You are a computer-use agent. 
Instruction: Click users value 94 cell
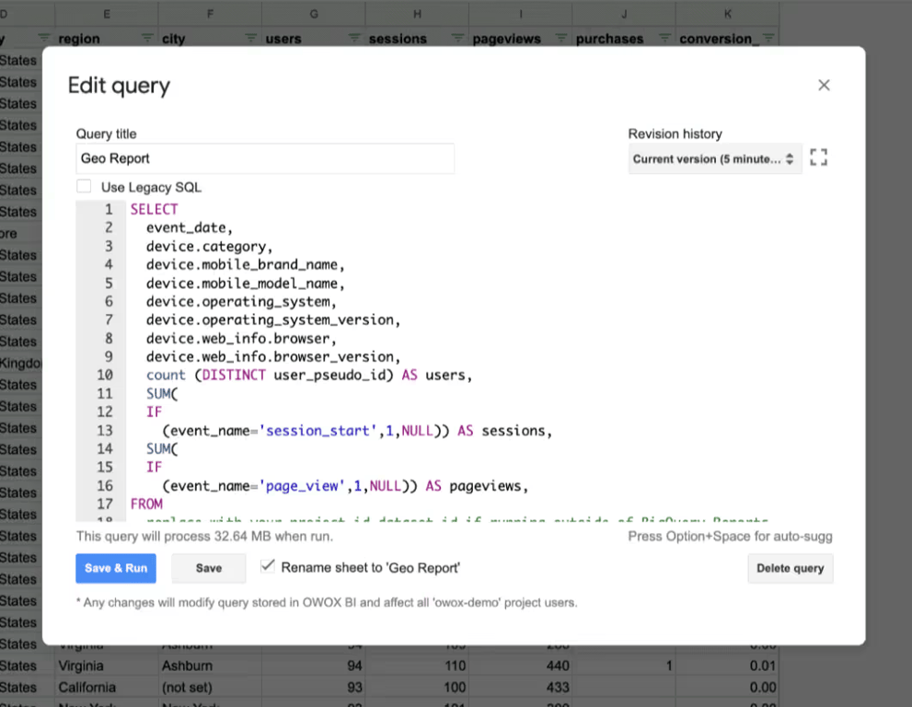[x=314, y=666]
